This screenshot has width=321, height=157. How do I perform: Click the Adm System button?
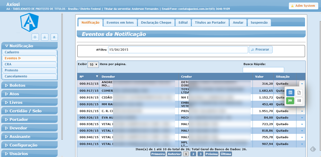303,6
